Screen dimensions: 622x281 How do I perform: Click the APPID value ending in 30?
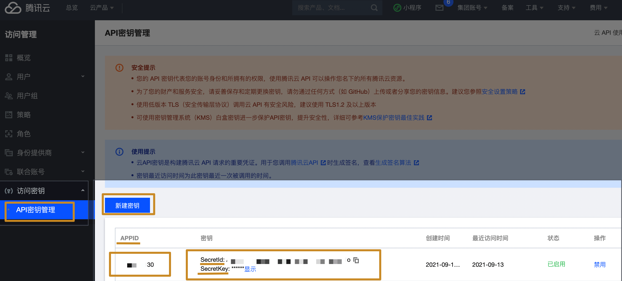140,265
